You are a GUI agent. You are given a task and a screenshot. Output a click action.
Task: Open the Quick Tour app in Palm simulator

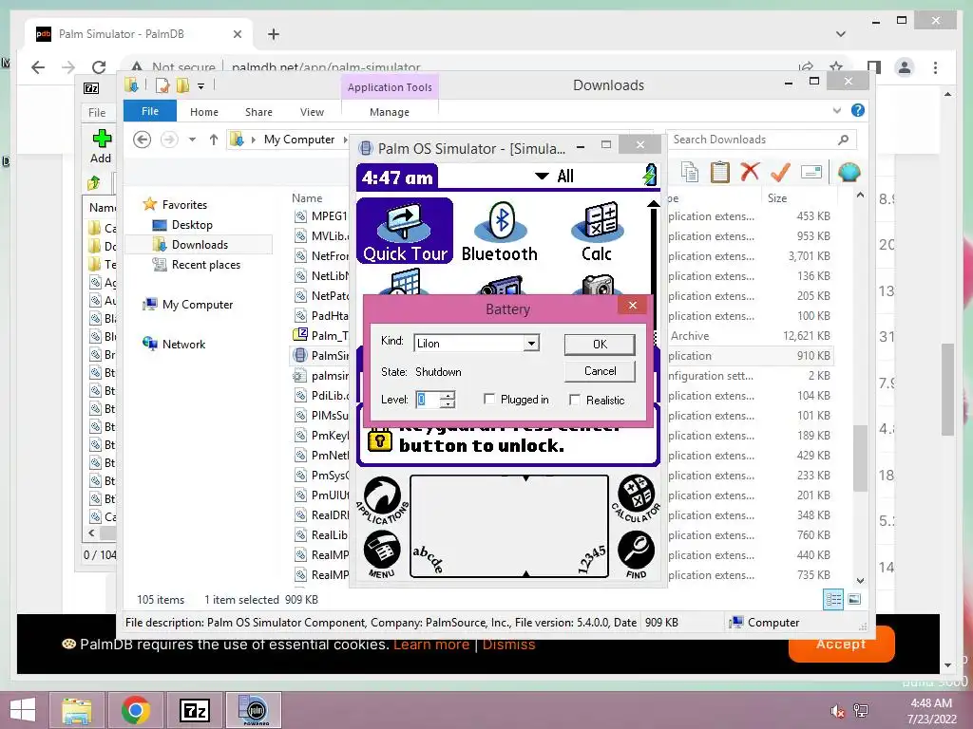[x=405, y=231]
